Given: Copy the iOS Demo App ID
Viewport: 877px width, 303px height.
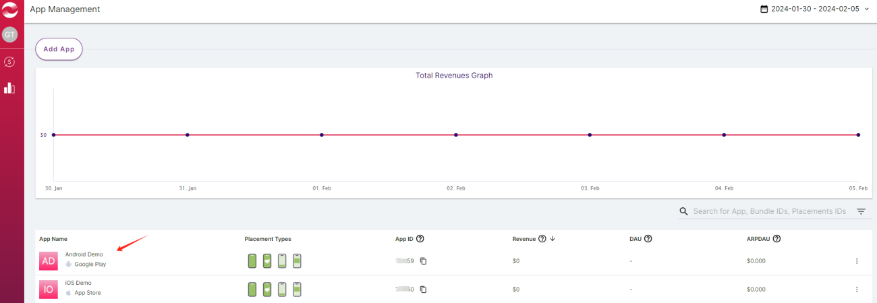Looking at the screenshot, I should point(424,290).
